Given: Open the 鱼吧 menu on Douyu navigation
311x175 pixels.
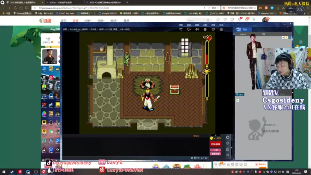Looking at the screenshot, I should (126, 21).
